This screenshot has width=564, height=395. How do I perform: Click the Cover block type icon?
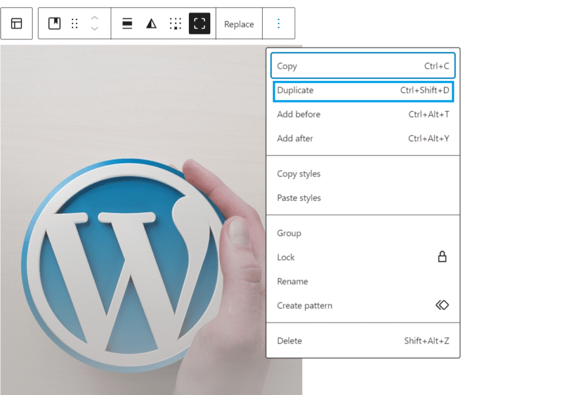point(55,23)
